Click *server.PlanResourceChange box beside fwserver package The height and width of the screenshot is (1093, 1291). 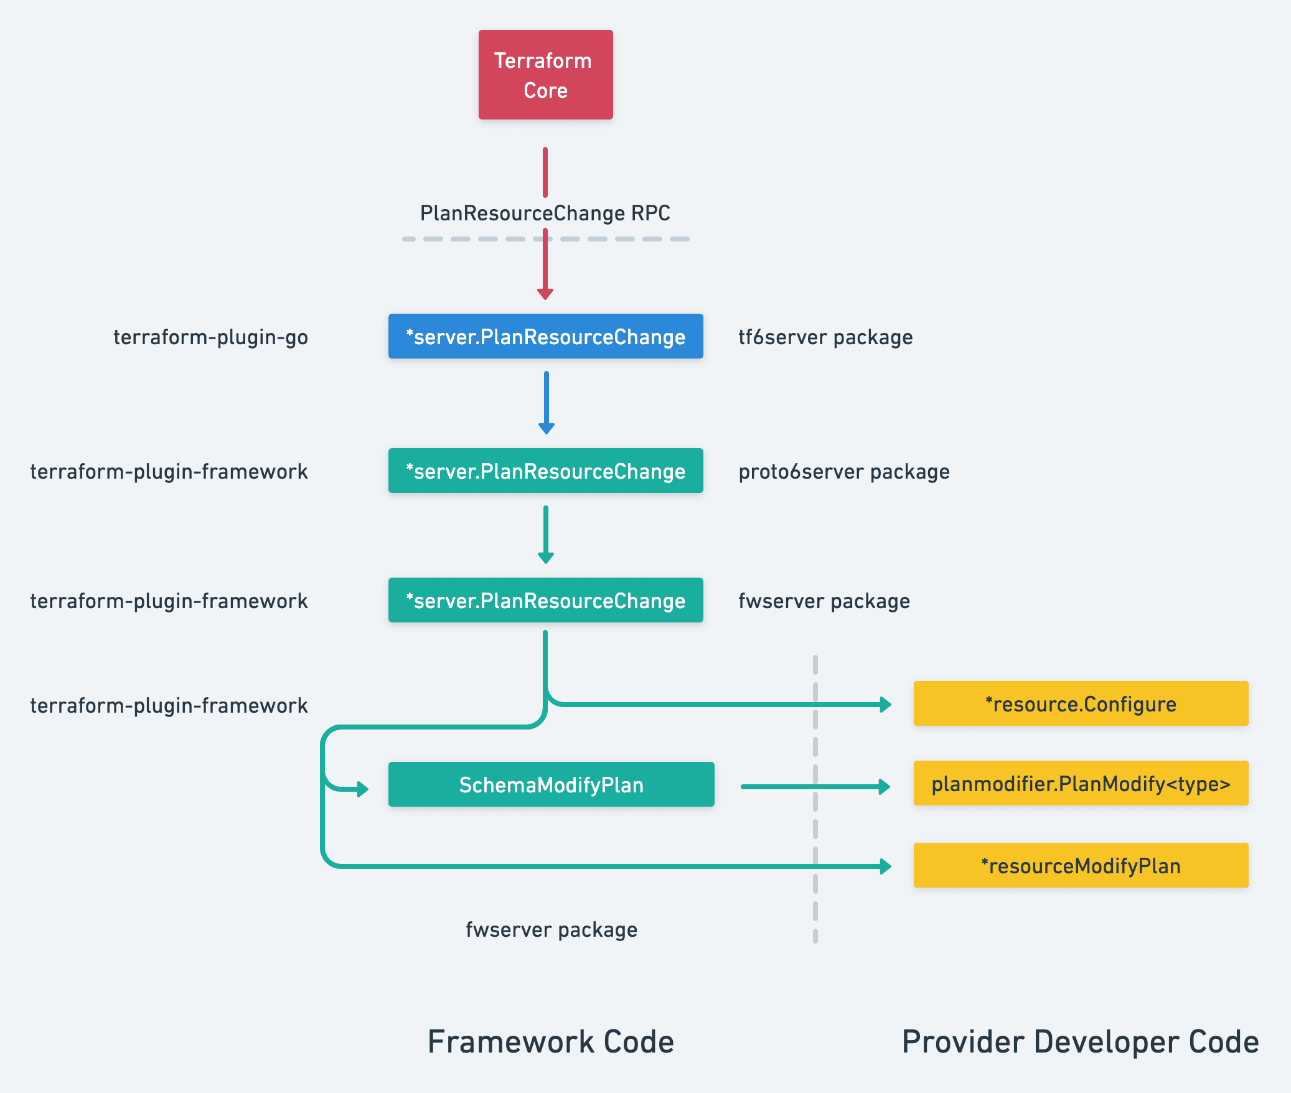tap(545, 600)
